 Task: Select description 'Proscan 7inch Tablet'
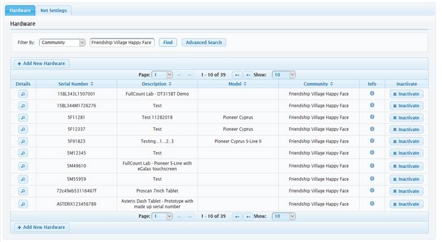[x=157, y=191]
